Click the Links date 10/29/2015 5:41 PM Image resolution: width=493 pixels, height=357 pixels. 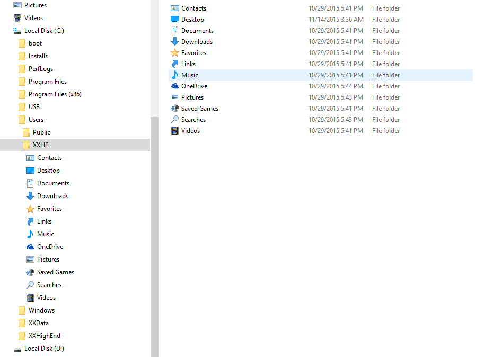[x=336, y=64]
